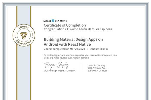The image size is (151, 100).
Task: Click the '2 hours 58 min' duration
Action: [x=99, y=49]
